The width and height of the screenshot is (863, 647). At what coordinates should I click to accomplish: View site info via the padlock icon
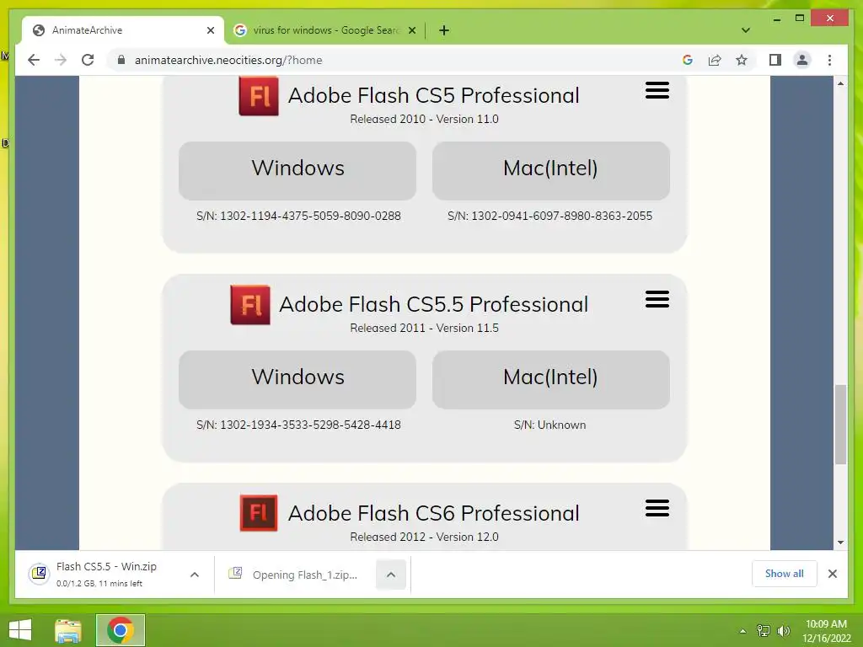(121, 60)
